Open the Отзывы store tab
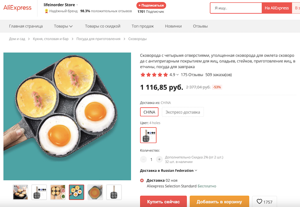The image size is (300, 207). tap(200, 26)
